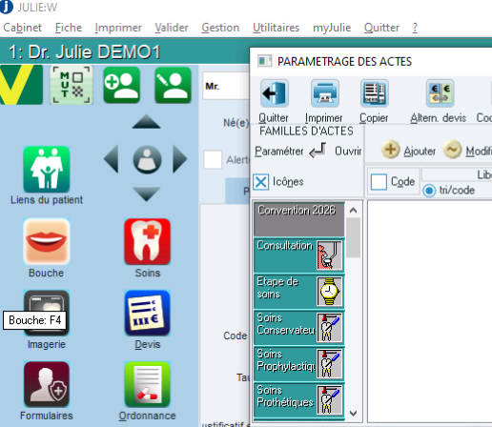Select the Soins Prophylactiques family
Viewport: 492px width, 427px height.
click(299, 364)
